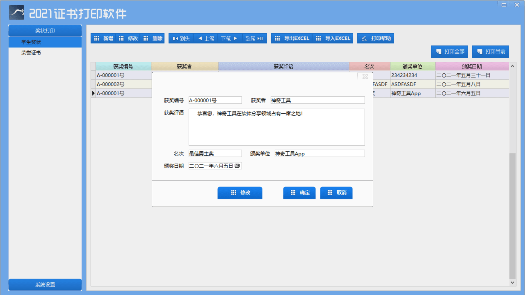525x295 pixels.
Task: Click the 颁奖日期 column header
Action: coord(472,66)
